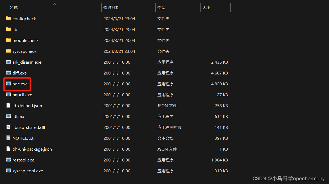Select the lib folder icon

(x=9, y=29)
